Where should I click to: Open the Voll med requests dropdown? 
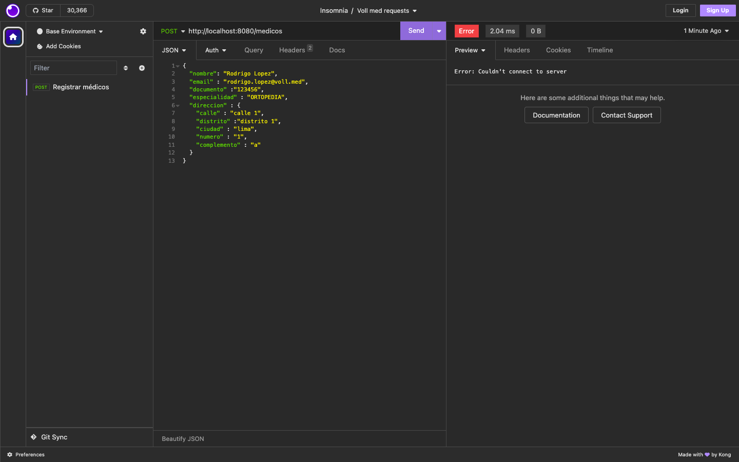(x=387, y=10)
